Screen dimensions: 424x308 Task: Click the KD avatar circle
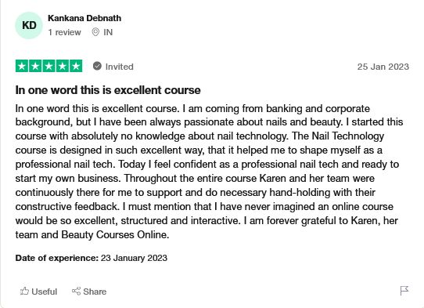point(29,25)
